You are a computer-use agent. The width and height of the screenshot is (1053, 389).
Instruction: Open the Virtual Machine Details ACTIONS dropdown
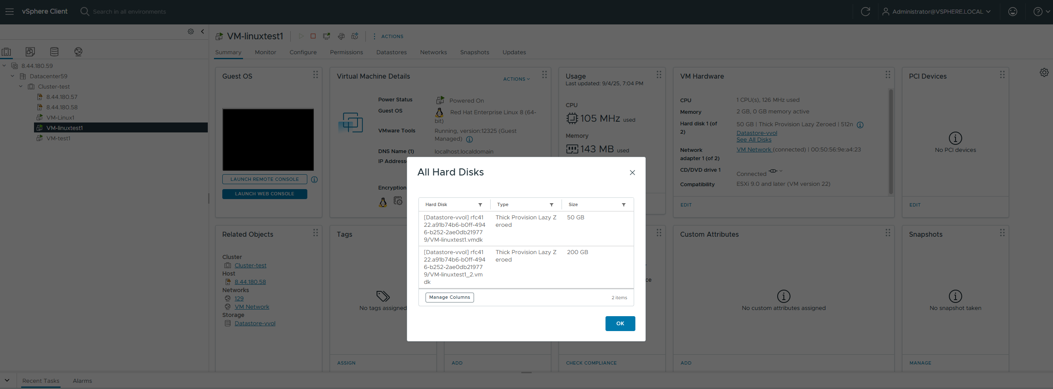pos(516,79)
